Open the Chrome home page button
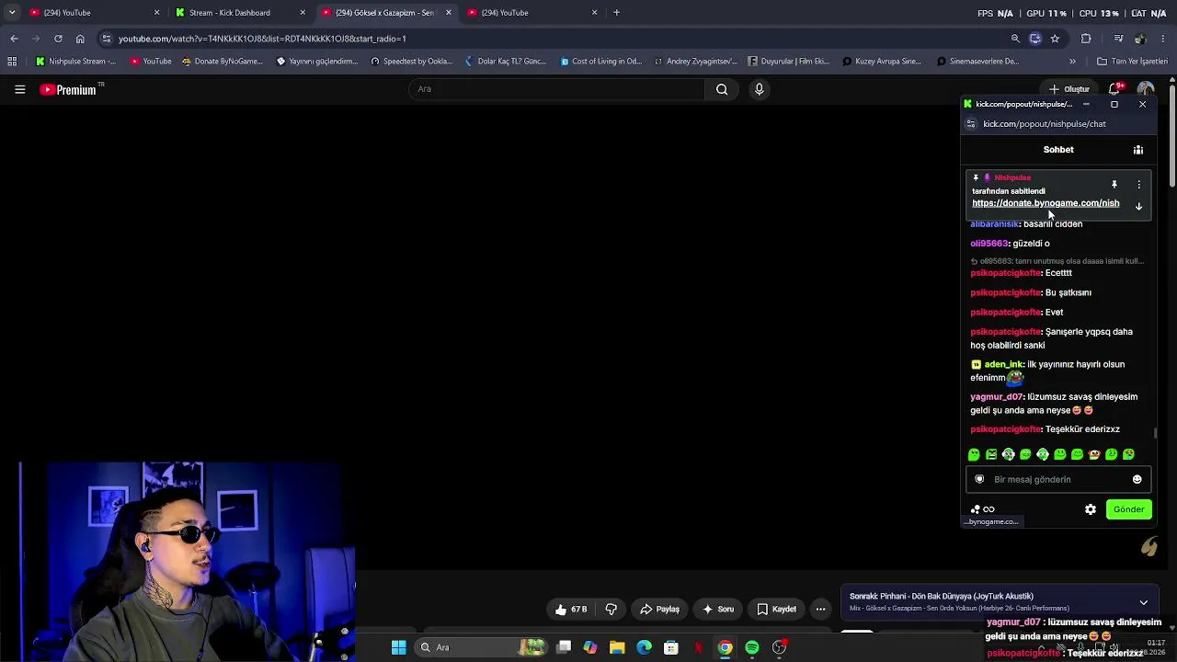This screenshot has height=662, width=1177. 80,39
